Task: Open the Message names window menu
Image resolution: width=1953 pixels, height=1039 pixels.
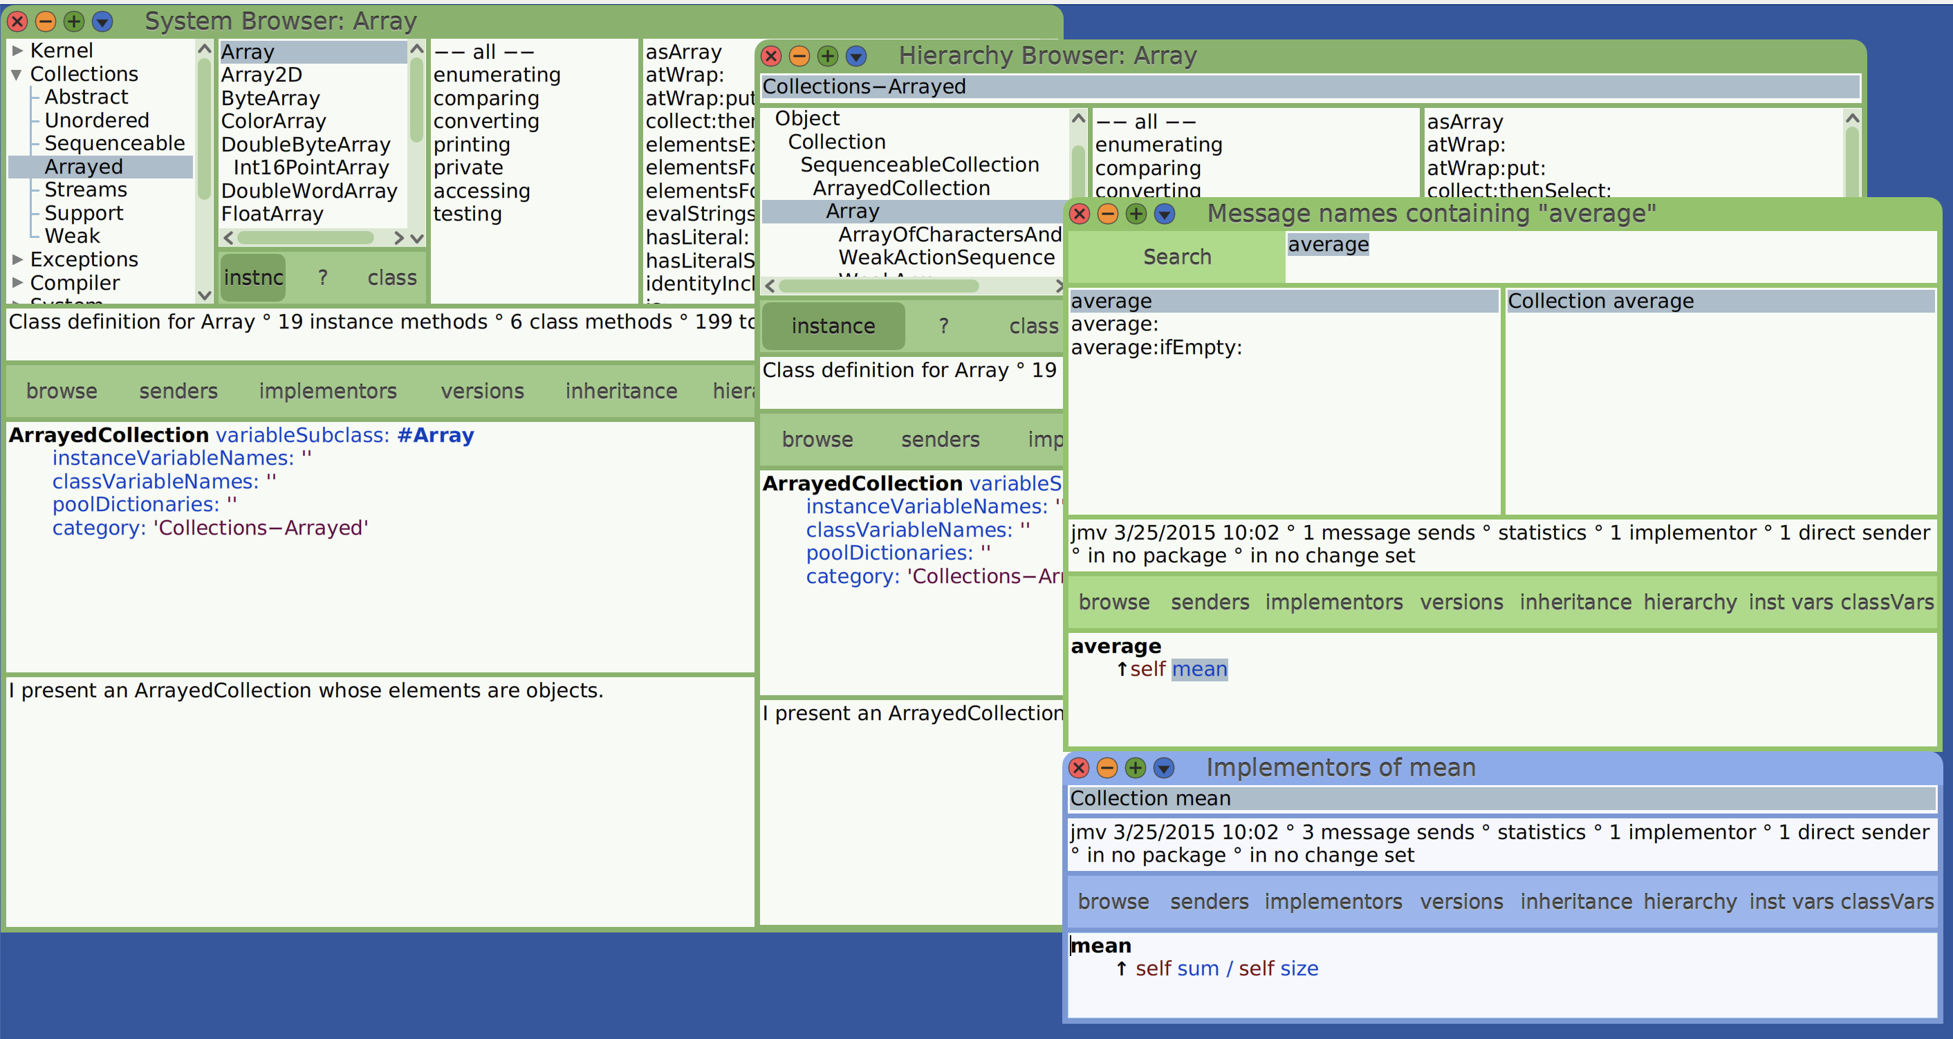Action: [x=1165, y=214]
